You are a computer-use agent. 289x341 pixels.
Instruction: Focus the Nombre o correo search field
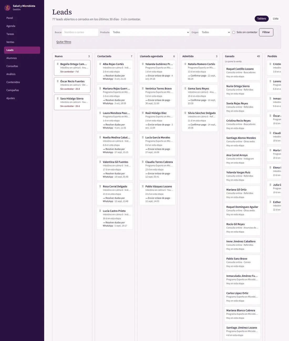[80, 32]
